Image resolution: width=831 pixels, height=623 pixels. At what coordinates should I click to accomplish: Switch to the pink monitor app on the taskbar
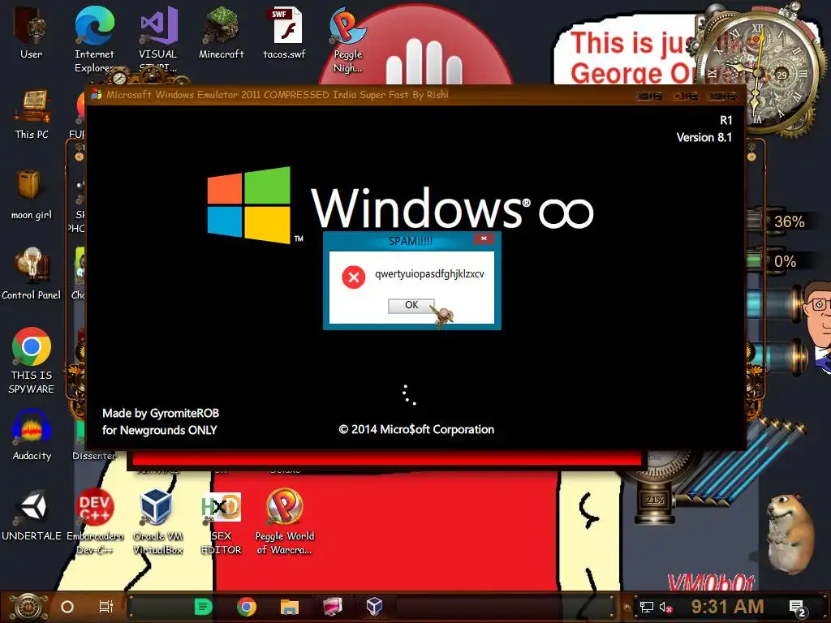click(x=332, y=607)
